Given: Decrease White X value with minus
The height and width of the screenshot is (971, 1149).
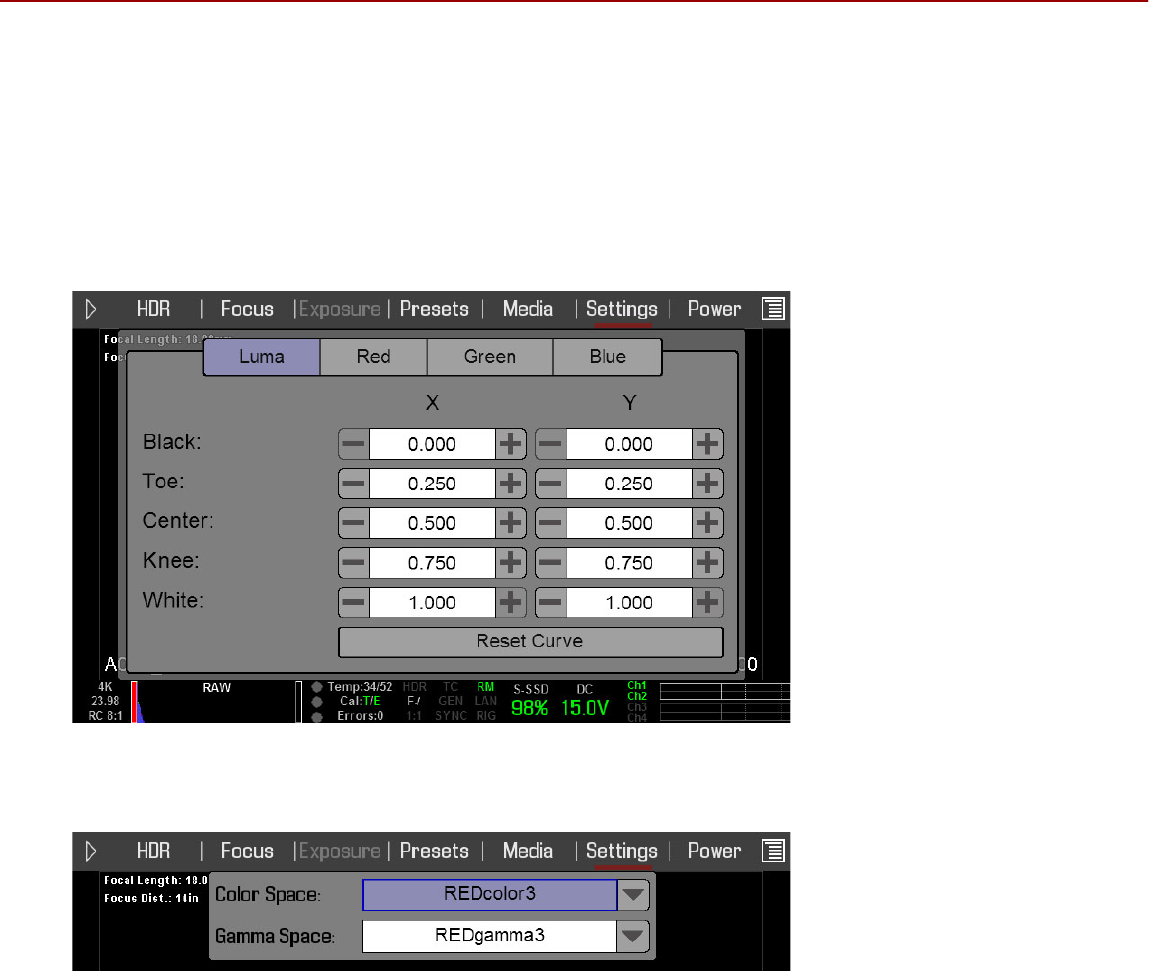Looking at the screenshot, I should 354,602.
